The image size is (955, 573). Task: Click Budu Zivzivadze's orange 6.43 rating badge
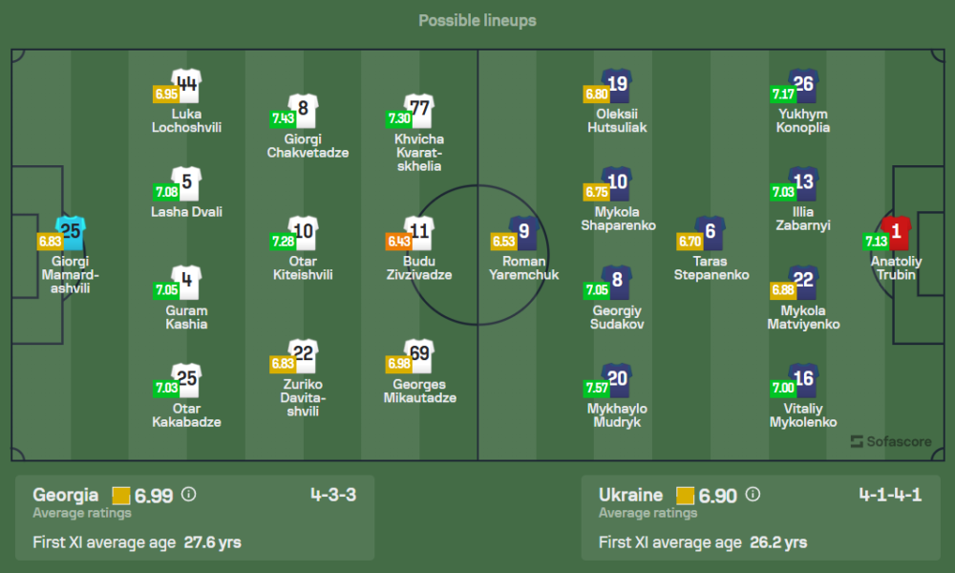click(398, 242)
